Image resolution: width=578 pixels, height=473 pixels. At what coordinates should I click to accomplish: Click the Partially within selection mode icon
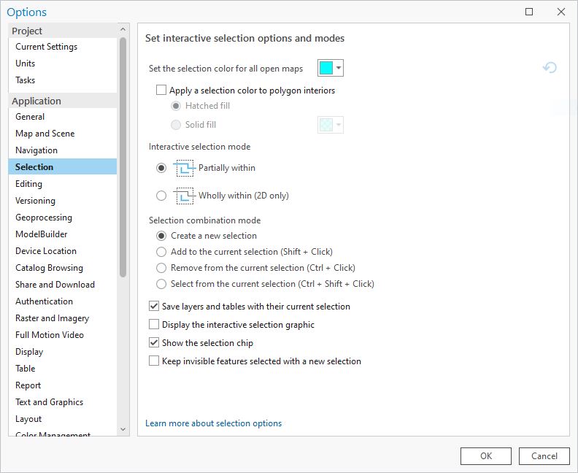(x=185, y=168)
